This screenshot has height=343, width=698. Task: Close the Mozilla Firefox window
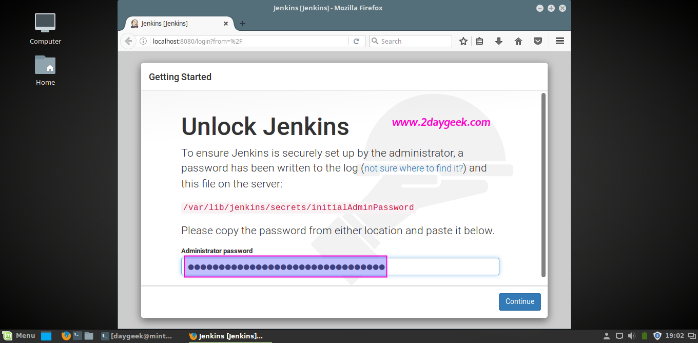pos(563,8)
